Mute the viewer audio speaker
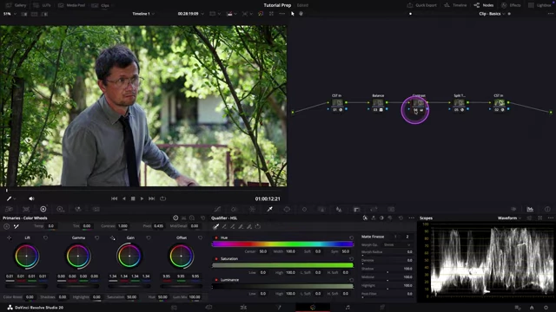Image resolution: width=556 pixels, height=312 pixels. pyautogui.click(x=31, y=198)
